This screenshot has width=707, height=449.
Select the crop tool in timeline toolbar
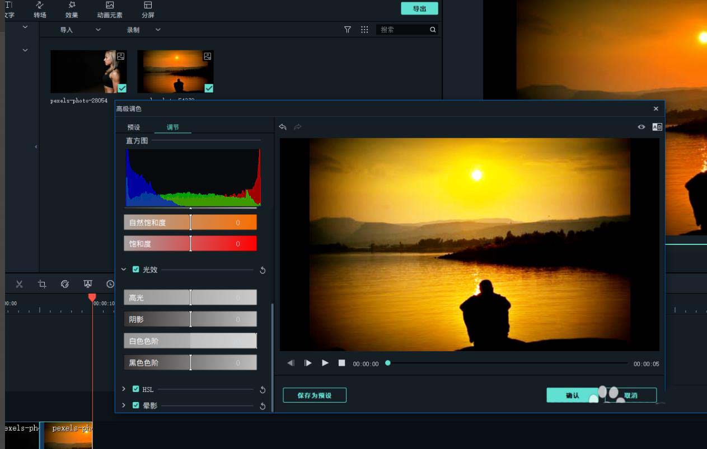click(42, 284)
